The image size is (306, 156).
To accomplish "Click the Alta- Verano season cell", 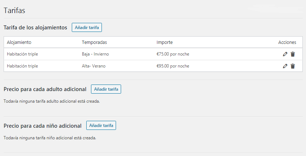I will pyautogui.click(x=94, y=66).
